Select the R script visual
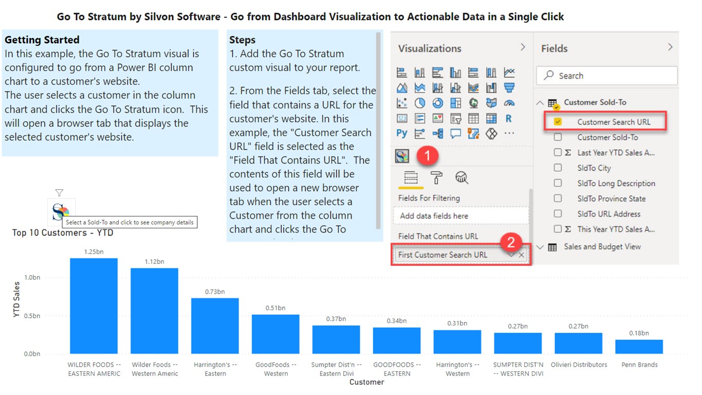702x395 pixels. 509,118
